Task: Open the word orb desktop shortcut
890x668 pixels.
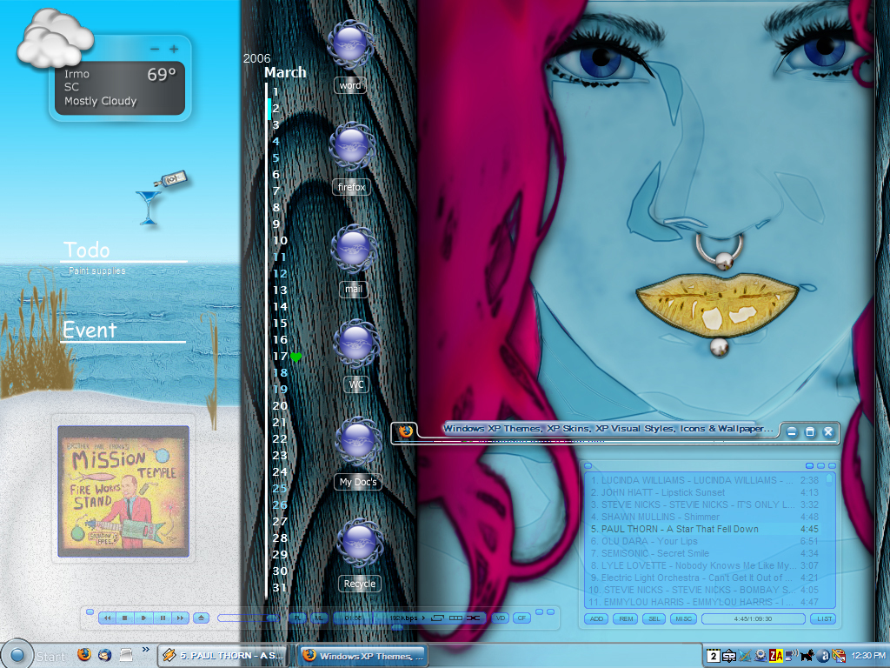Action: (x=350, y=44)
